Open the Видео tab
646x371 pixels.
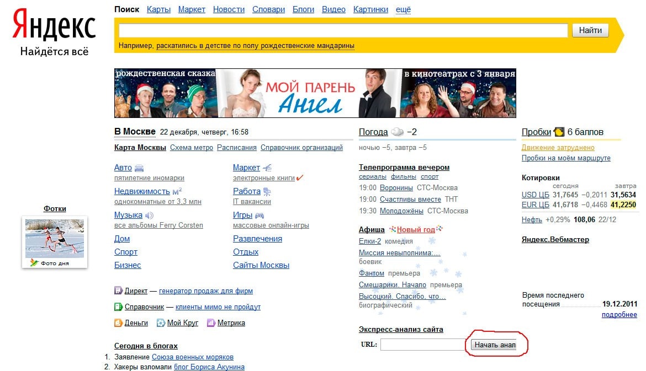(333, 9)
